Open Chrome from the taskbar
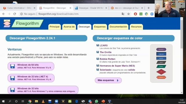The width and height of the screenshot is (186, 104). click(30, 101)
